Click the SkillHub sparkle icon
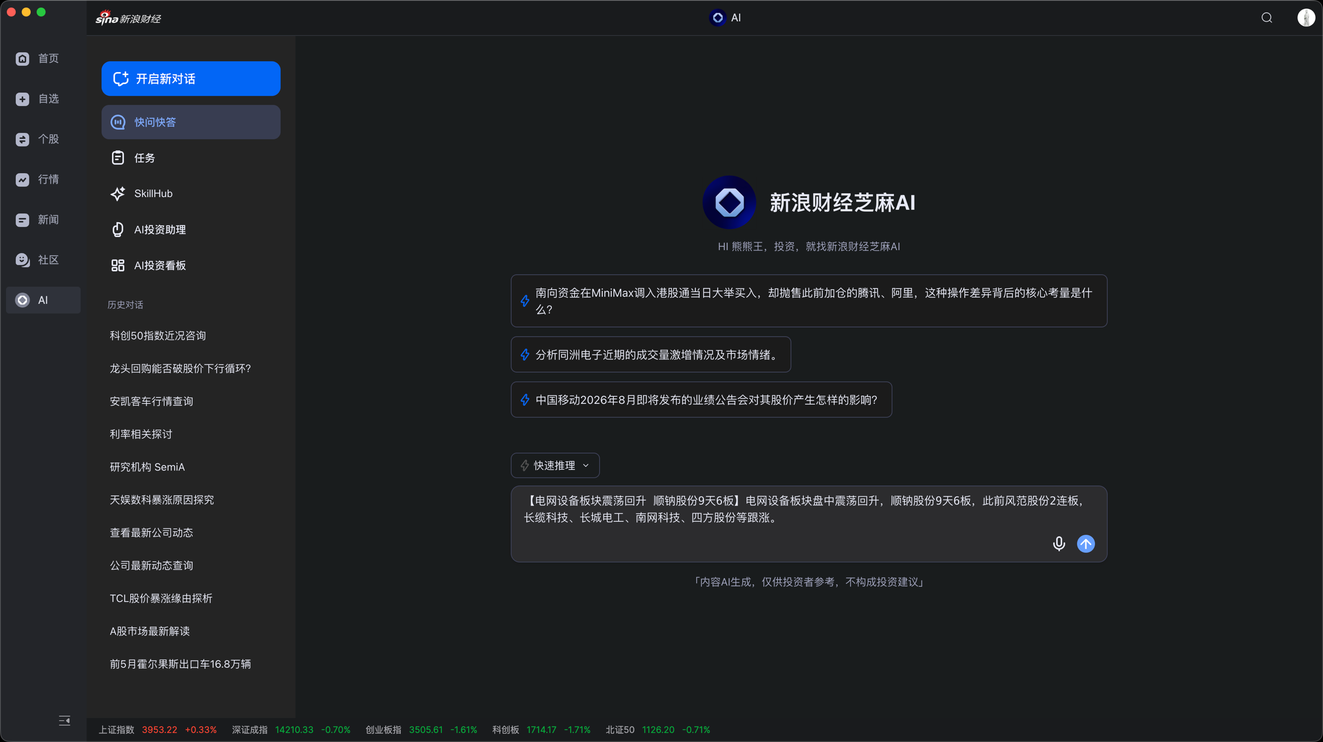Viewport: 1323px width, 742px height. [x=117, y=194]
